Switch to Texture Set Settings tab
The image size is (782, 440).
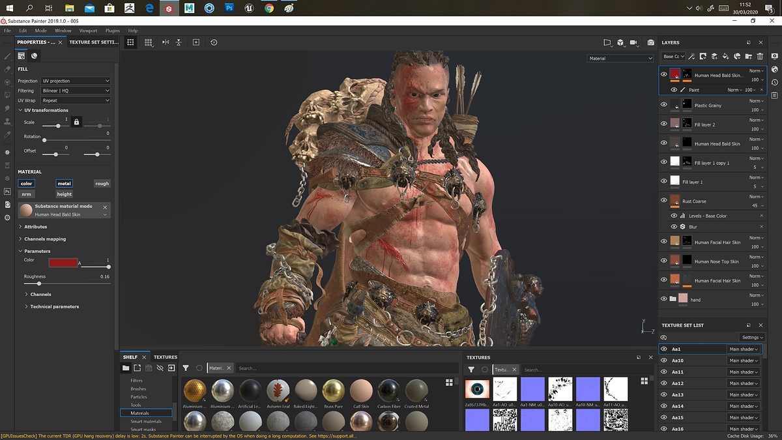click(94, 42)
